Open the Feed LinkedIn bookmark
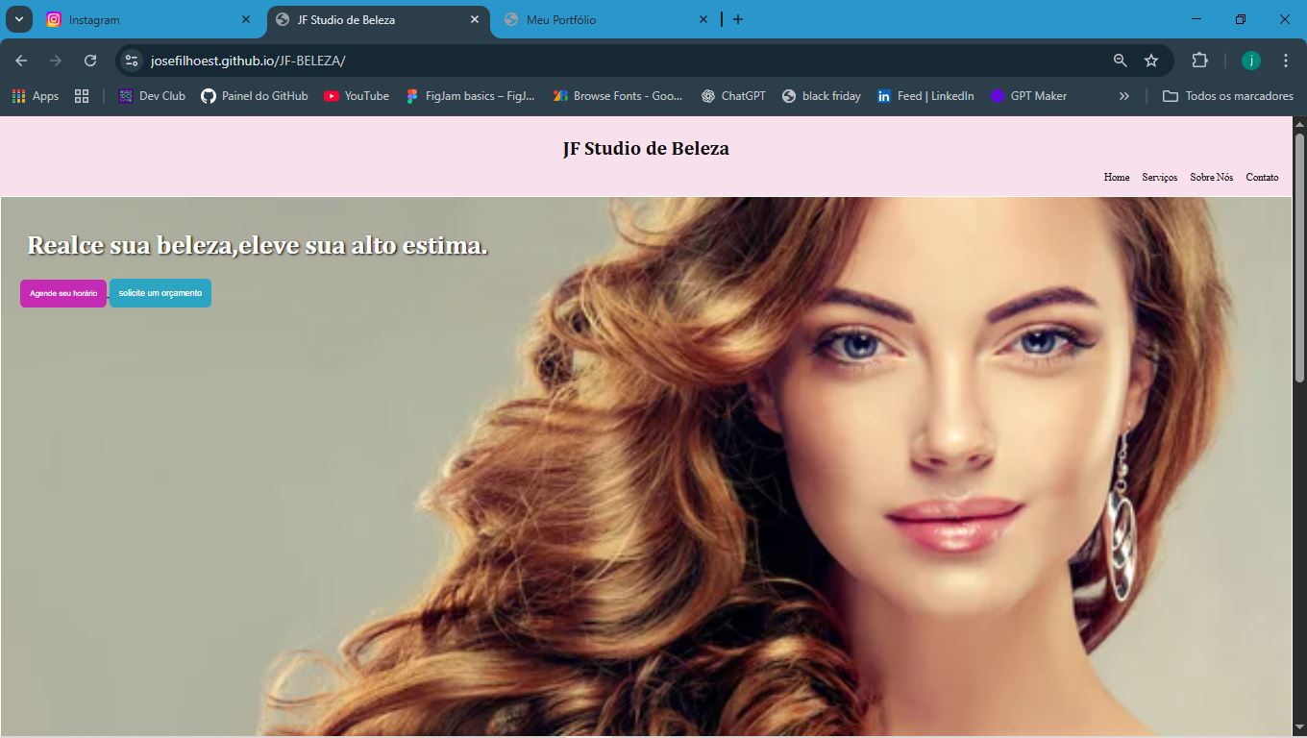 925,96
